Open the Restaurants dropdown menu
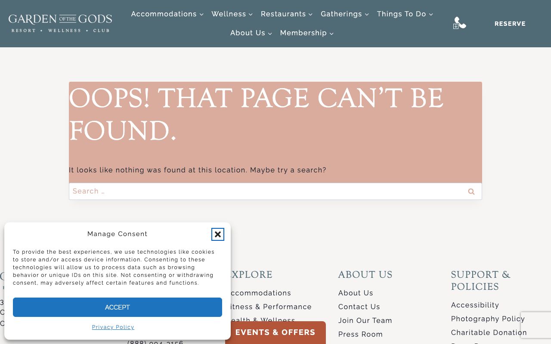The width and height of the screenshot is (551, 344). point(287,14)
